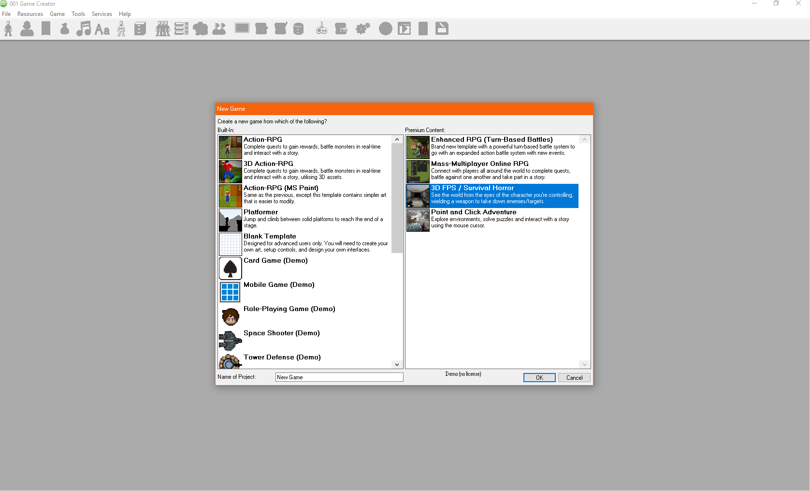The image size is (810, 491).
Task: Click the first scroll-shaped icon
Action: click(x=261, y=29)
